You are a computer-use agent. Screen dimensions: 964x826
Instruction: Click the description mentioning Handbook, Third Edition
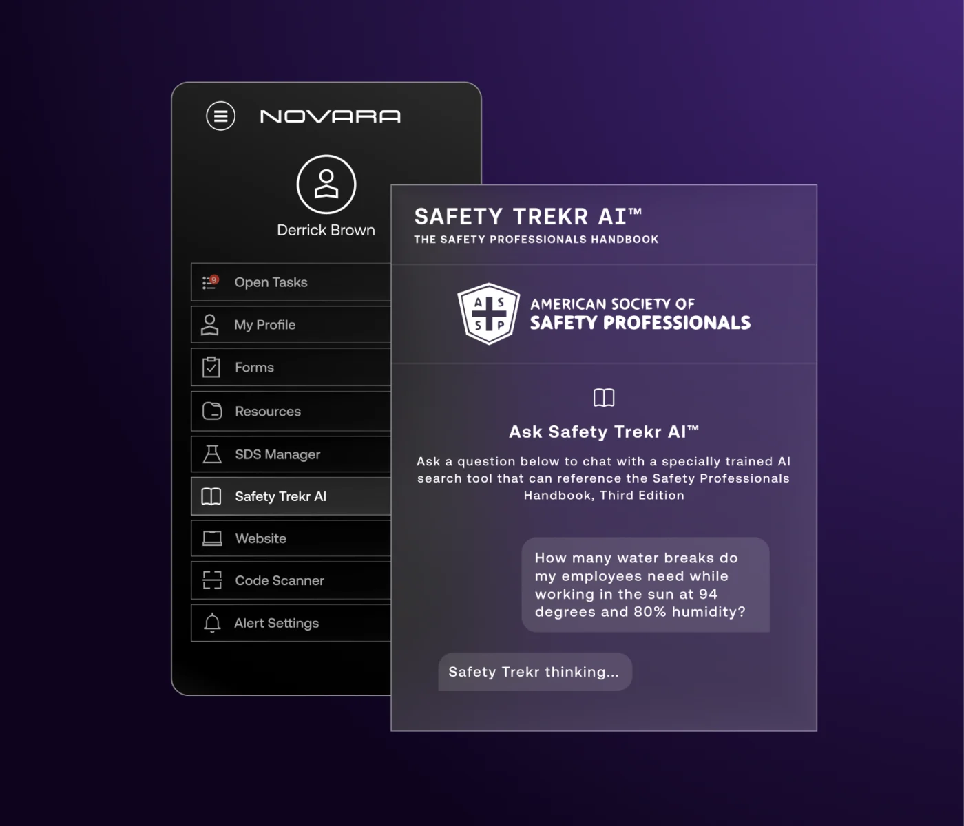click(x=604, y=478)
